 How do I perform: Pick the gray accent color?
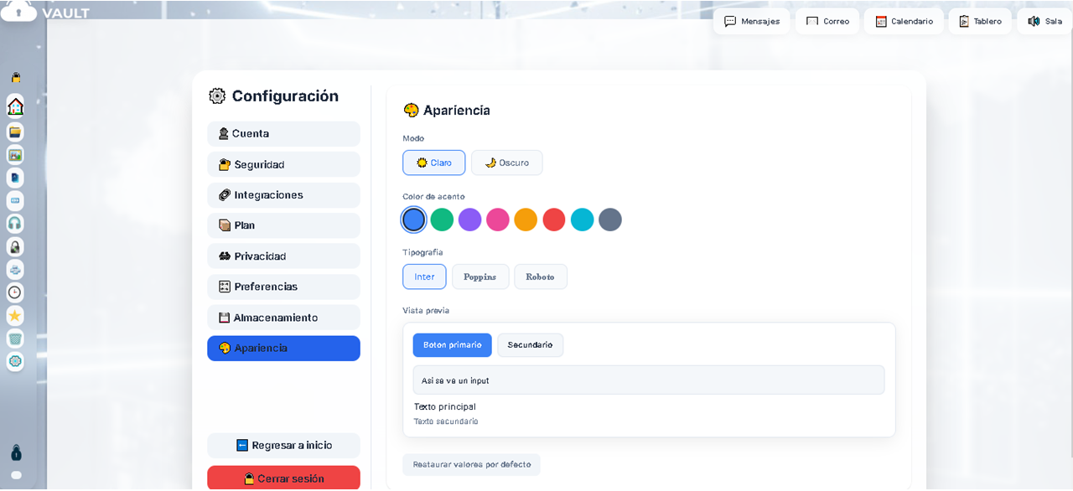click(610, 220)
